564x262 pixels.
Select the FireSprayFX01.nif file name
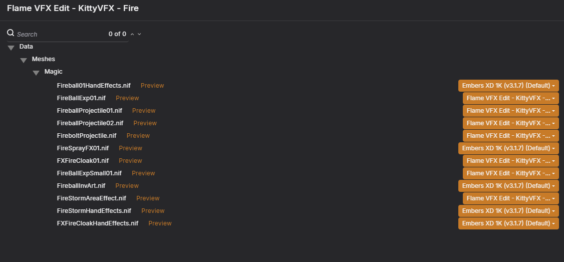click(83, 148)
